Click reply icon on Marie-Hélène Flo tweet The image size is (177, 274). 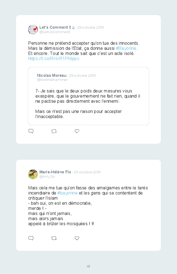[31, 238]
